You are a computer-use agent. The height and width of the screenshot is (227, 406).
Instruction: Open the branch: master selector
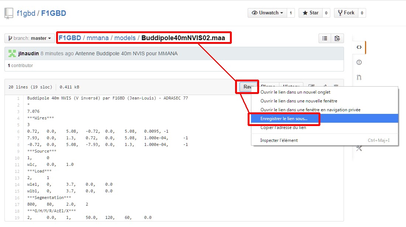[30, 38]
